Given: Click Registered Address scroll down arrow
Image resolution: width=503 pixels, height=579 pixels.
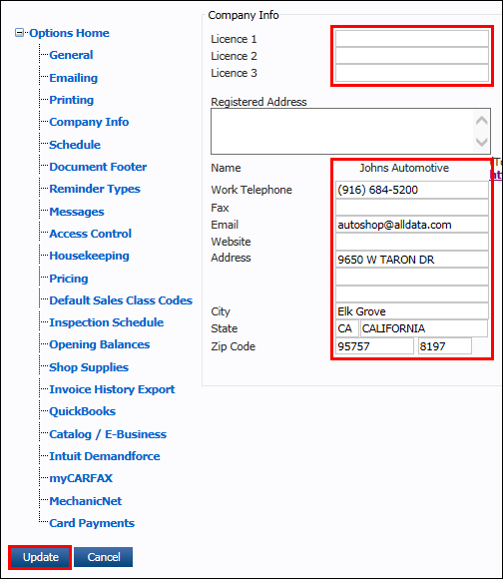Looking at the screenshot, I should click(482, 142).
